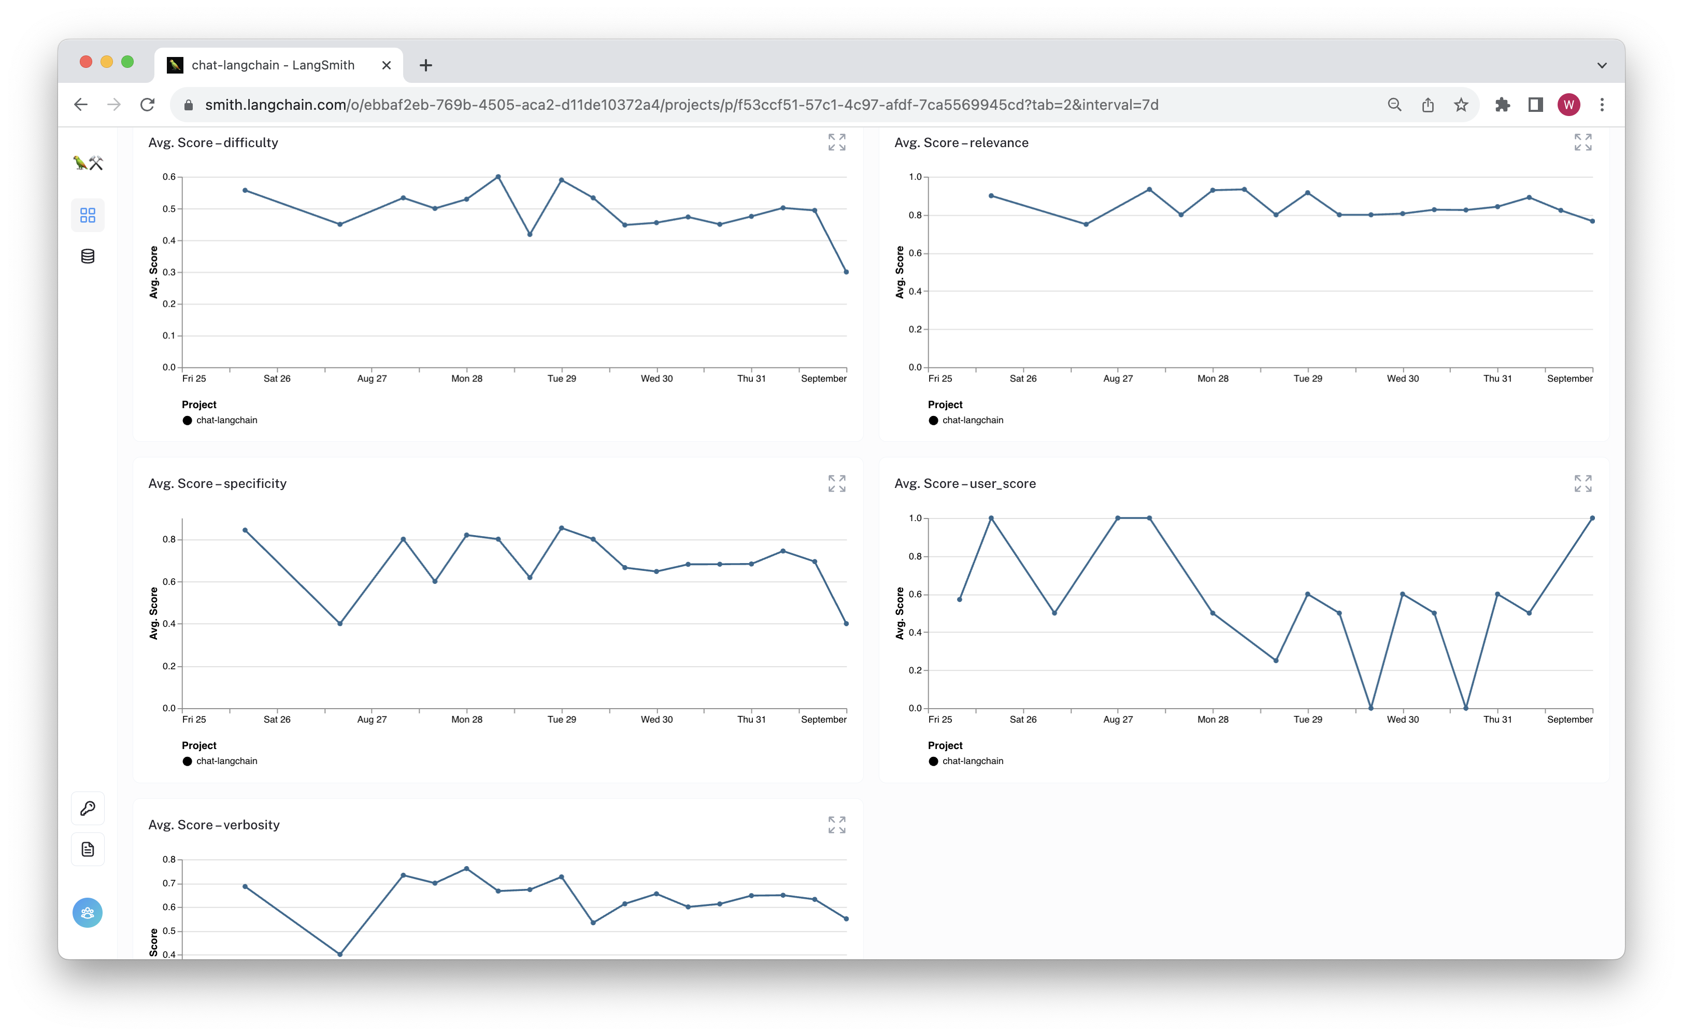1683x1036 pixels.
Task: Share this page via share icon
Action: [1428, 105]
